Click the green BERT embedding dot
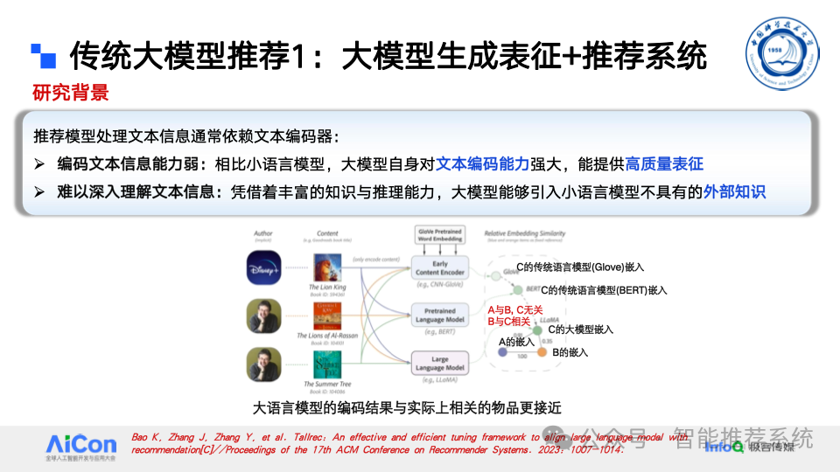 518,290
